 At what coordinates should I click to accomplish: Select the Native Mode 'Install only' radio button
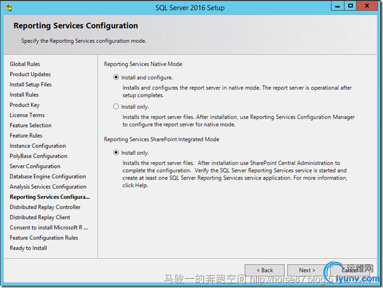(116, 107)
